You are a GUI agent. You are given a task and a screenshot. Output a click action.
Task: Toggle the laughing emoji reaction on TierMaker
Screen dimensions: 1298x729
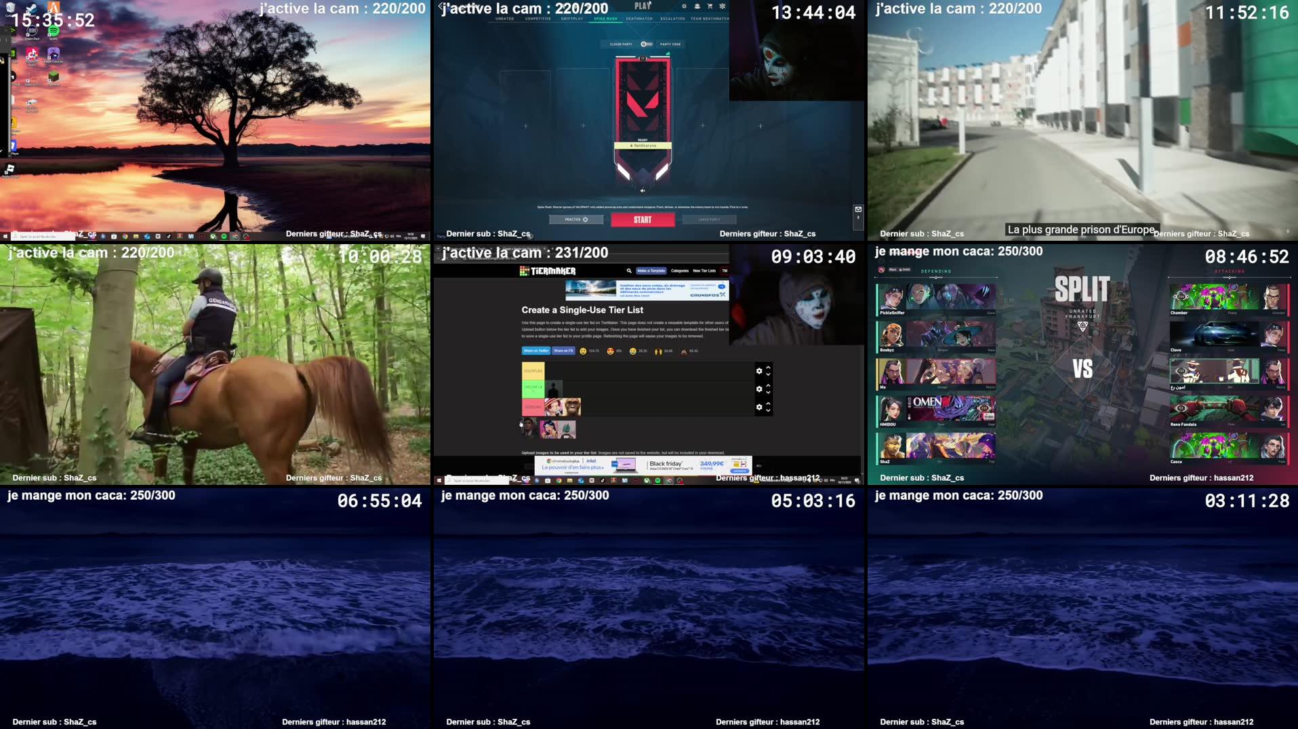633,351
